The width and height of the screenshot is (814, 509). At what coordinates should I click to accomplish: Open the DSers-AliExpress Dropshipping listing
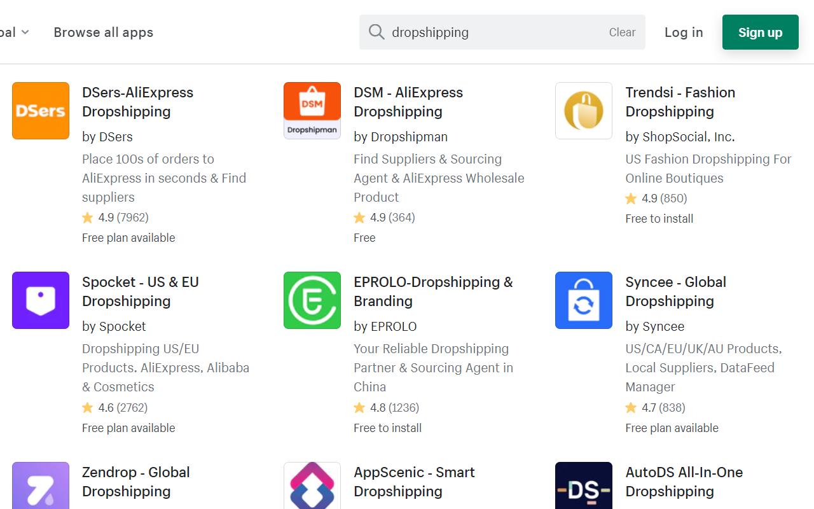pos(137,102)
